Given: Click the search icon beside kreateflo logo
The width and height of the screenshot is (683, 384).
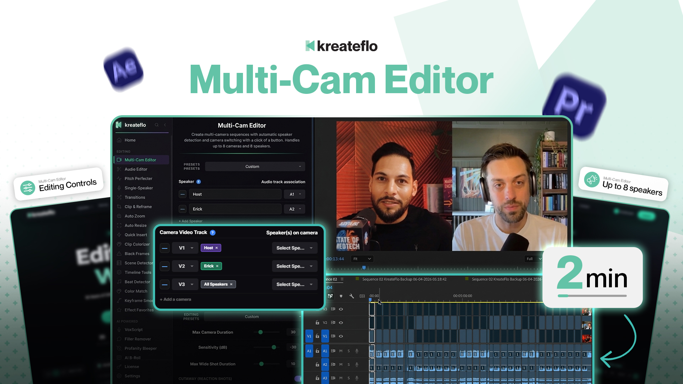Looking at the screenshot, I should pyautogui.click(x=157, y=125).
